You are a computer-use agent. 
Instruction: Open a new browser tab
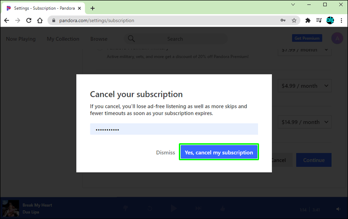93,8
